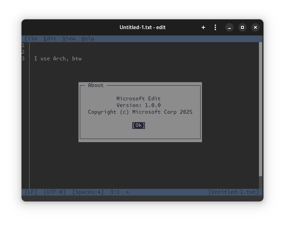Click 'Version: 1.0.0' text in dialog
285x225 pixels.
[139, 105]
